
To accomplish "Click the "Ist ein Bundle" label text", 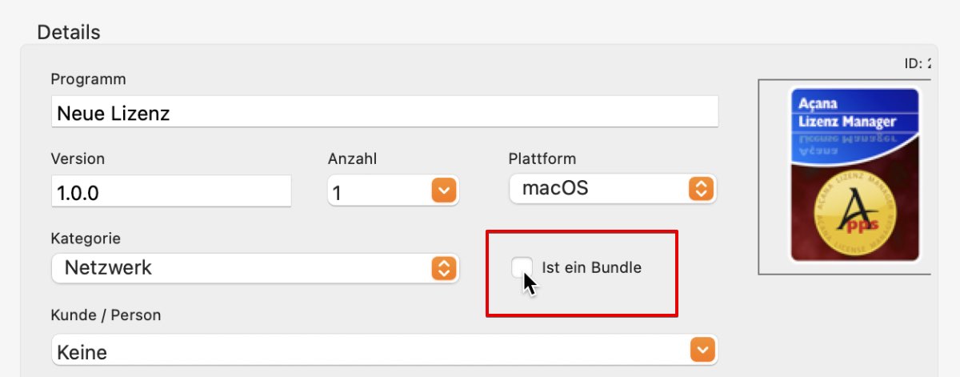I will pos(591,268).
